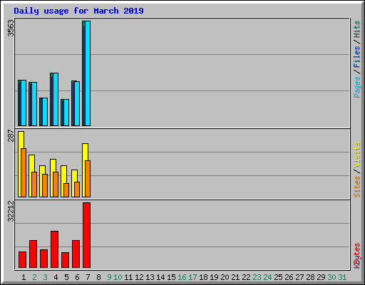The width and height of the screenshot is (365, 285).
Task: Click day label 15 on x-axis
Action: click(171, 277)
